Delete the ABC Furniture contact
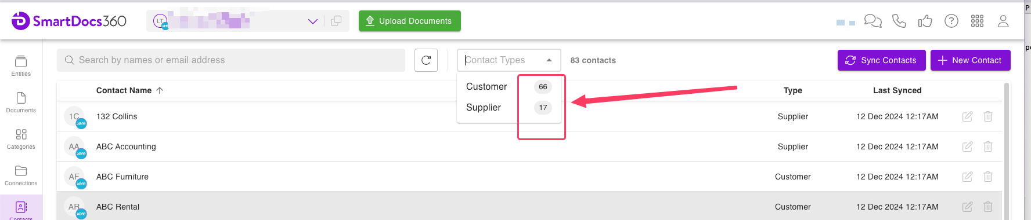 [988, 177]
